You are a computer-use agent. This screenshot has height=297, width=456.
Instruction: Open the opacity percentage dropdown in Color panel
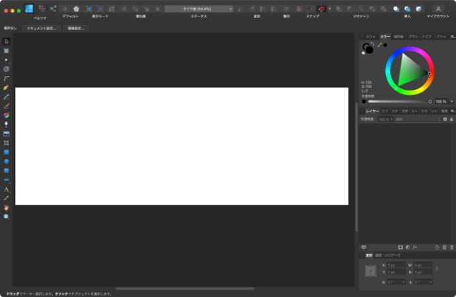[451, 102]
